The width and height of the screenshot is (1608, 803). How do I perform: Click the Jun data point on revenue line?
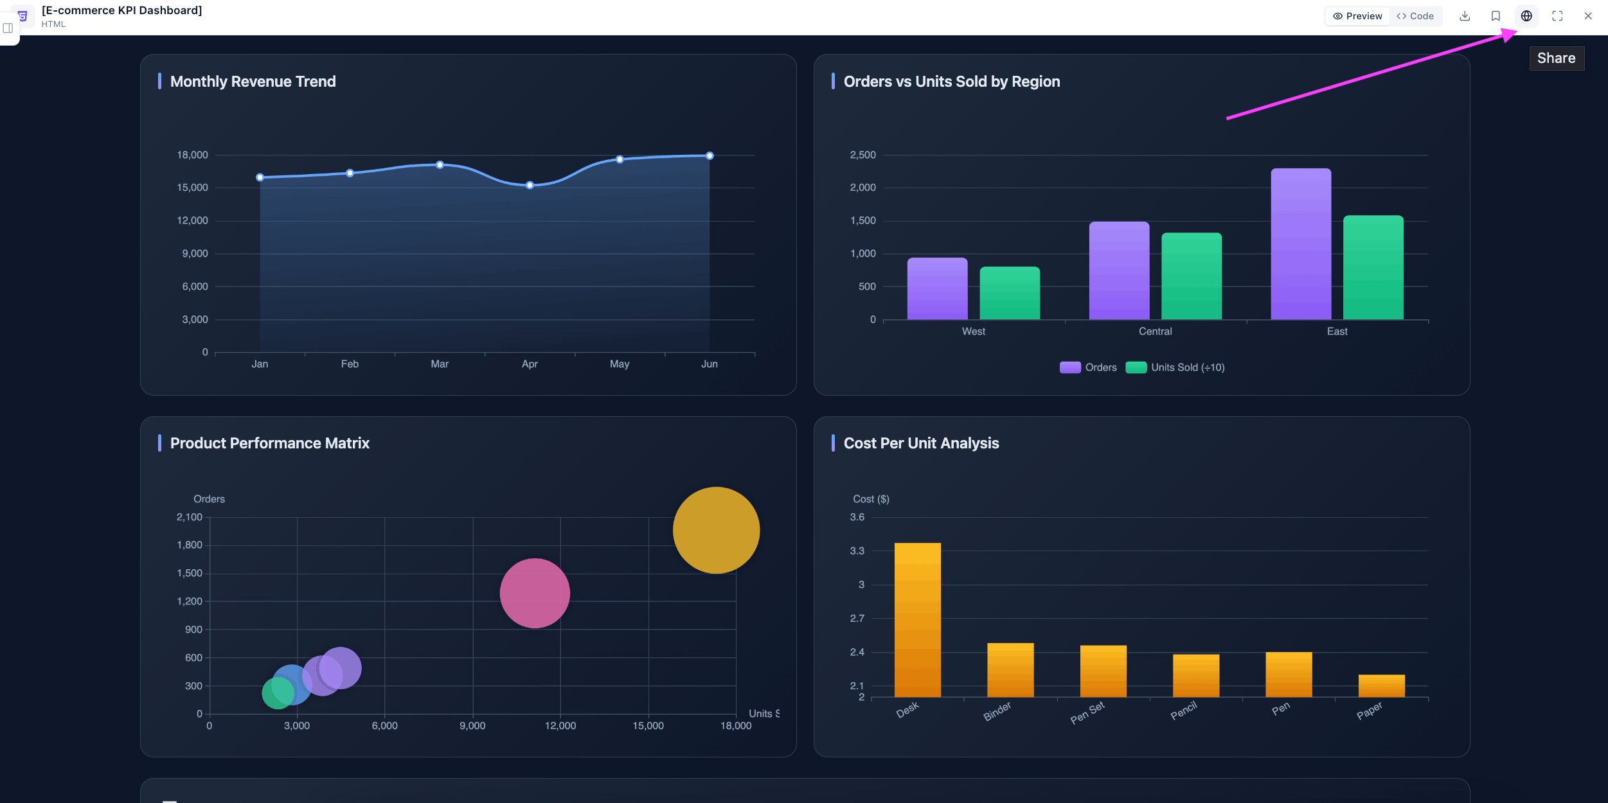[x=710, y=155]
